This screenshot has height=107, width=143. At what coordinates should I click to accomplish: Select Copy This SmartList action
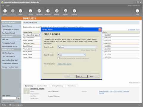[x=9, y=56]
